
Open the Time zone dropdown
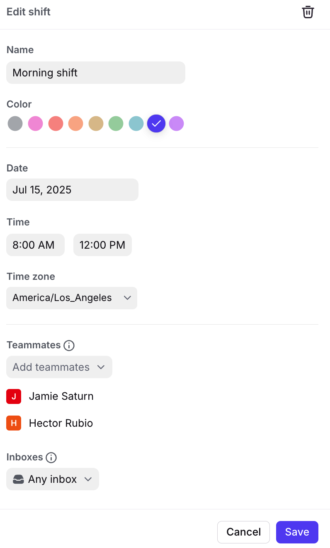coord(72,298)
